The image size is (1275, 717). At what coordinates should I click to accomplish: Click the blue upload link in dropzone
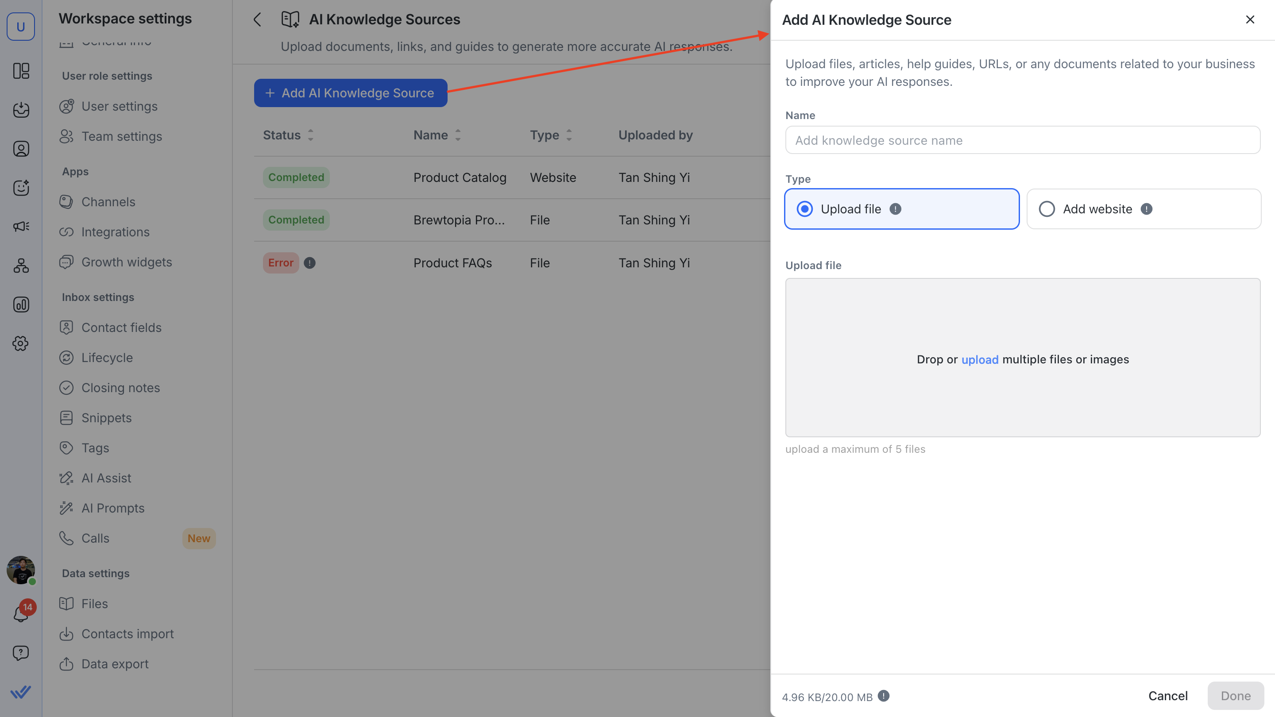[x=980, y=359]
